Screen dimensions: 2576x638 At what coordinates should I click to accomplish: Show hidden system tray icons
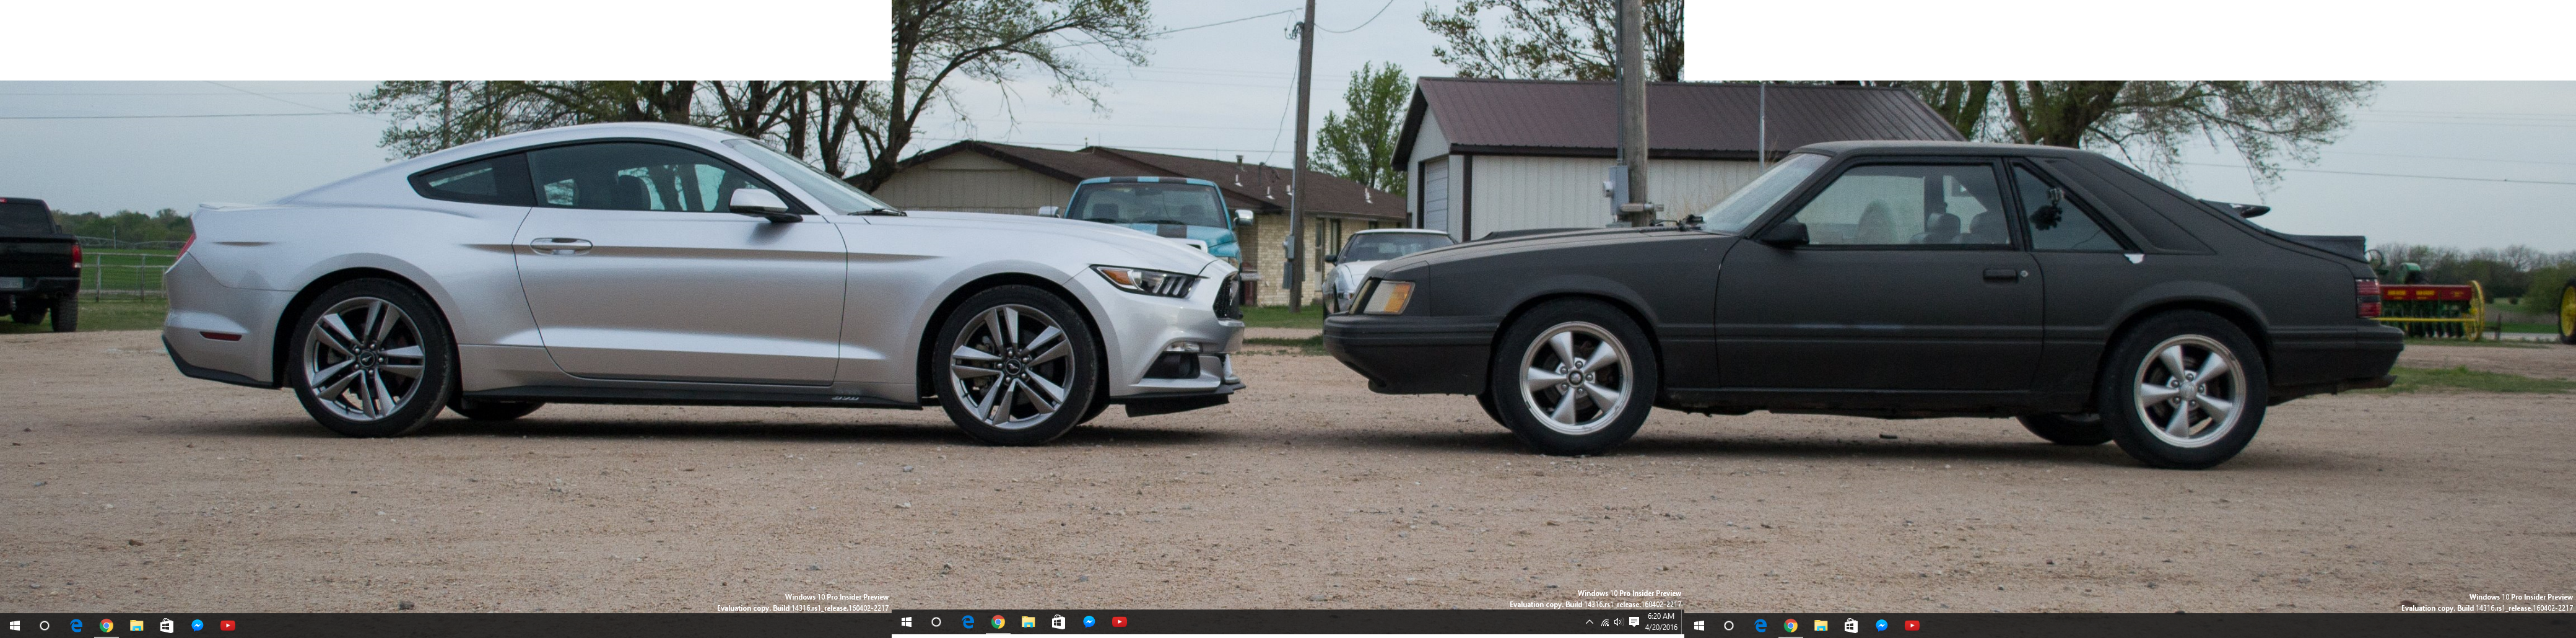pos(1590,622)
